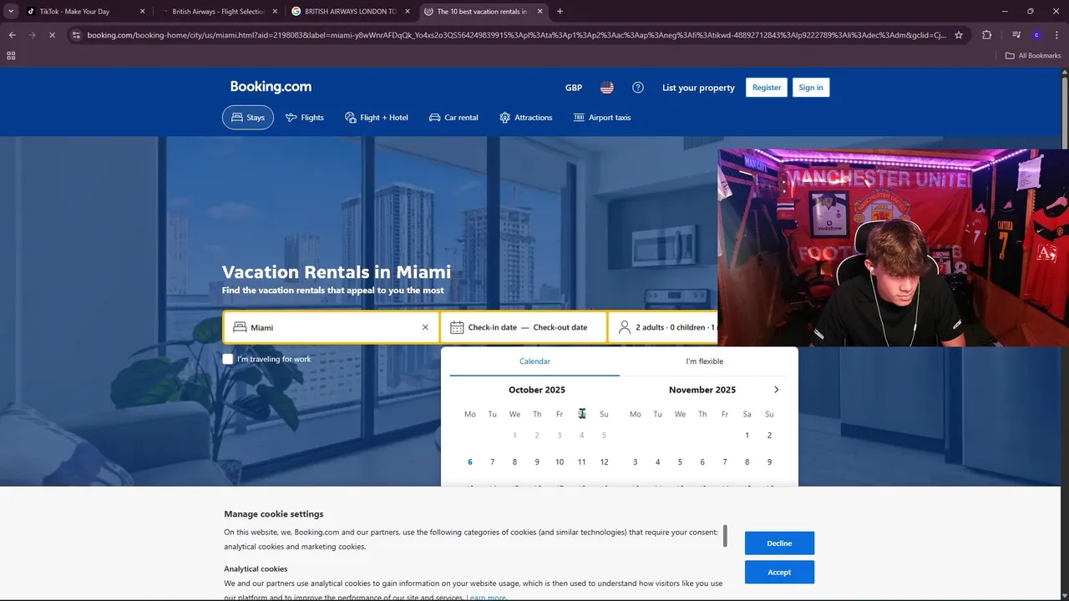This screenshot has width=1069, height=601.
Task: Click the calendar icon in date field
Action: tap(457, 328)
